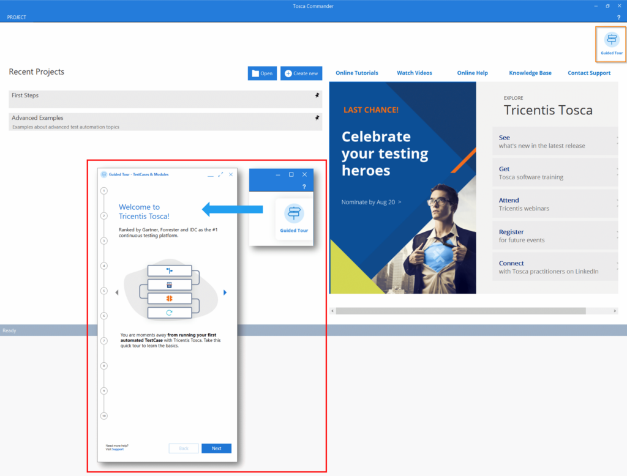Jump to step 4 circle in tour

[x=104, y=266]
